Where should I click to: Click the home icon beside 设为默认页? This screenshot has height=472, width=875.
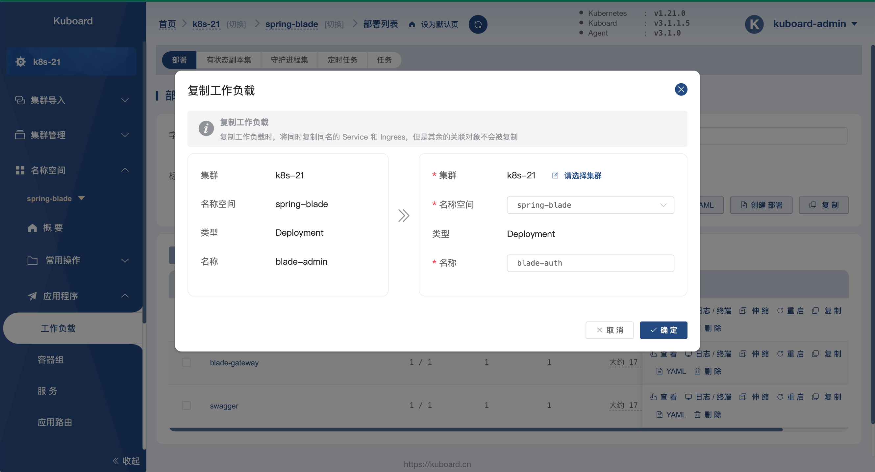click(412, 24)
